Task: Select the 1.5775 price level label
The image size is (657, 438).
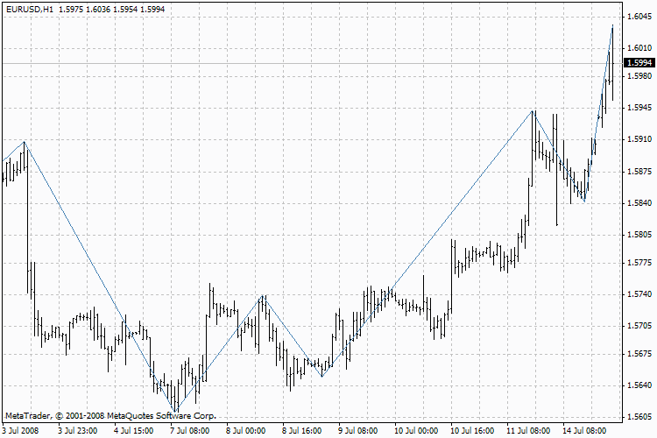Action: [x=639, y=263]
